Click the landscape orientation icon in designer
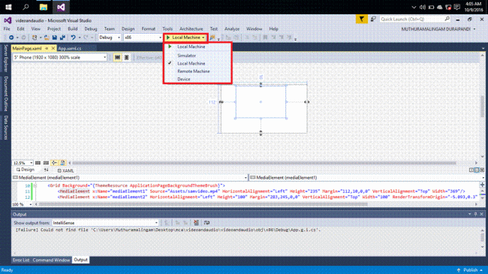The image size is (488, 274). point(117,58)
